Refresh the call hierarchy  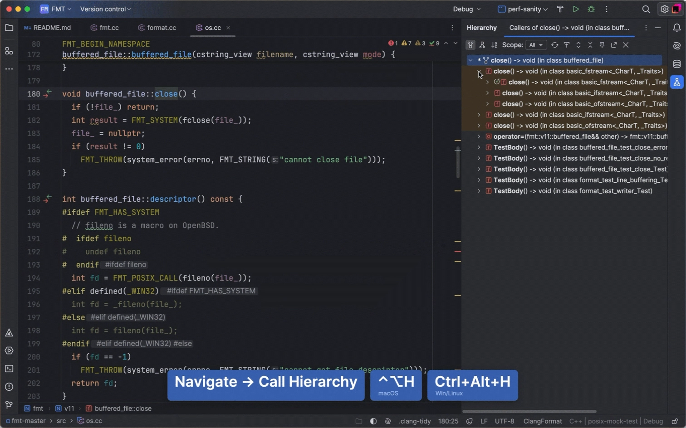pyautogui.click(x=554, y=45)
